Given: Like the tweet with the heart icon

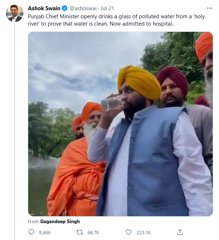Looking at the screenshot, I should pyautogui.click(x=129, y=232).
